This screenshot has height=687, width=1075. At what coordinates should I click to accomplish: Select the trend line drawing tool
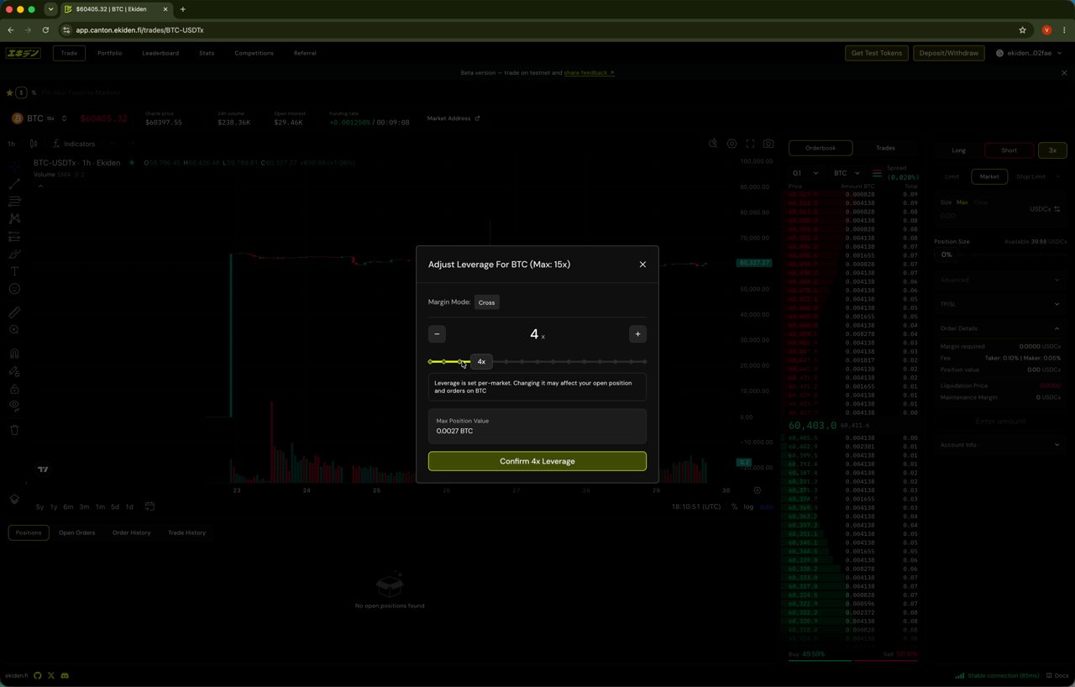click(14, 184)
